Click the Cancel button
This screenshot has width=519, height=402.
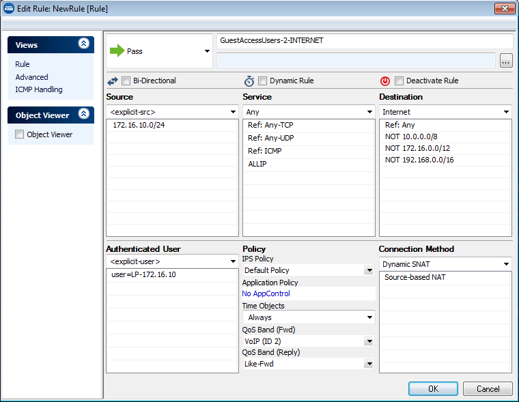488,389
